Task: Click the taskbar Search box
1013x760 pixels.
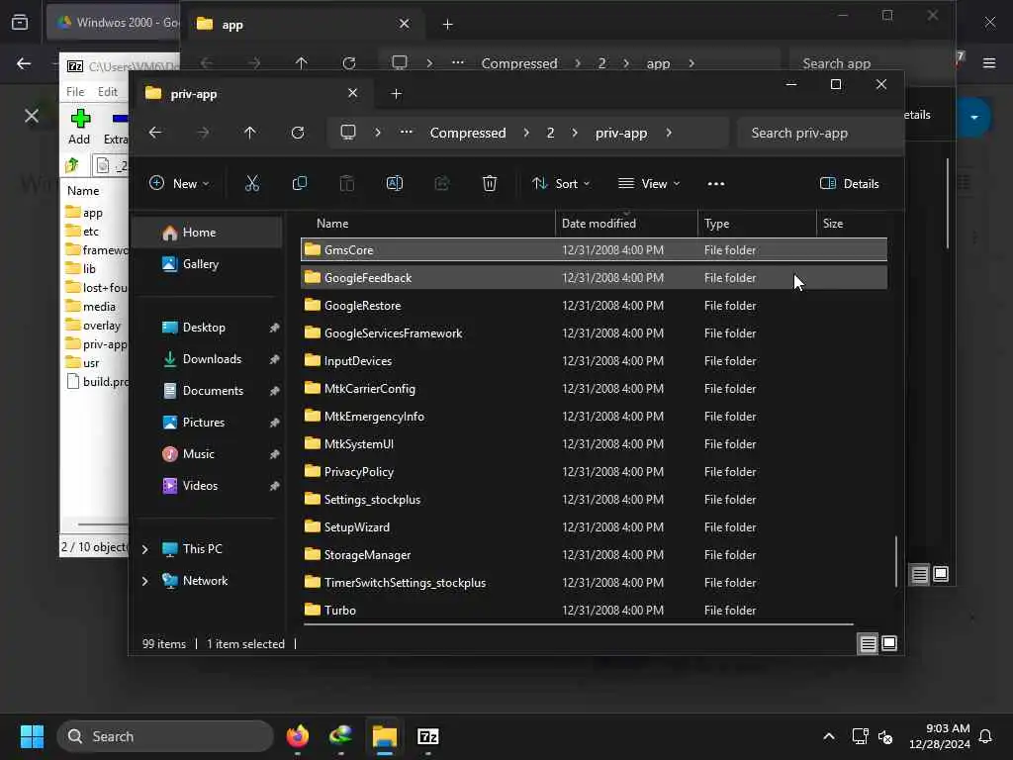Action: pos(165,736)
